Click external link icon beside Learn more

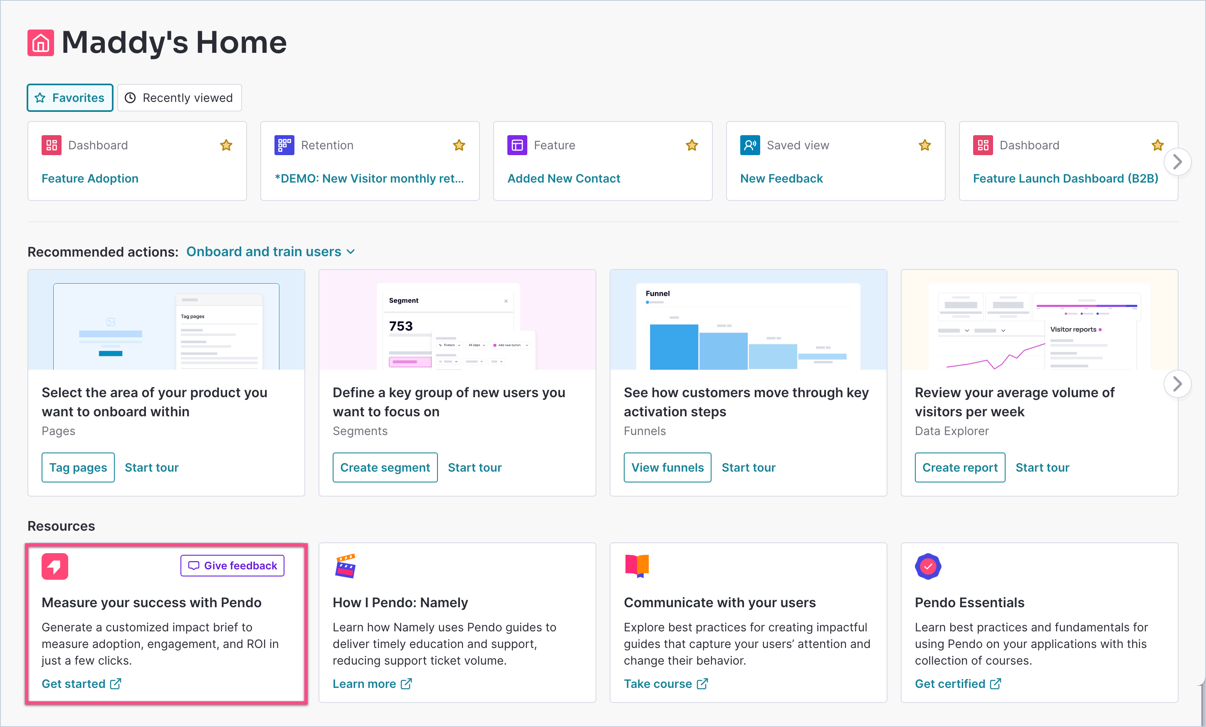[406, 684]
